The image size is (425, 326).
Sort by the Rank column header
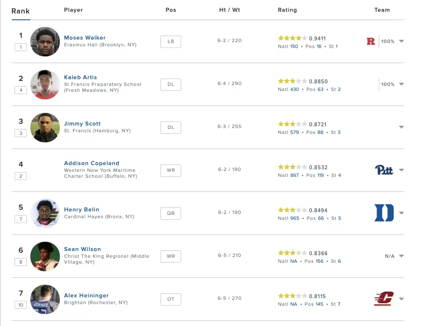21,11
